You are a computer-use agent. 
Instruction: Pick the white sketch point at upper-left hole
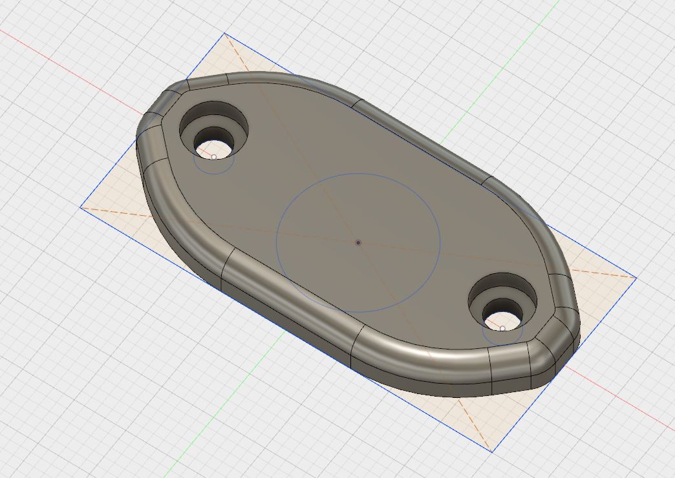click(x=213, y=157)
